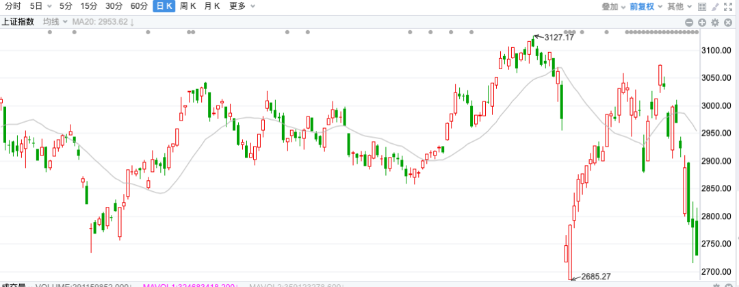This screenshot has height=287, width=739.
Task: Switch to the 60分 chart tab
Action: pos(138,6)
